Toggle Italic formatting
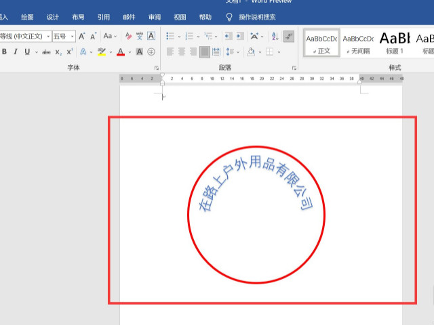Screen dimensions: 434x325 coord(16,51)
